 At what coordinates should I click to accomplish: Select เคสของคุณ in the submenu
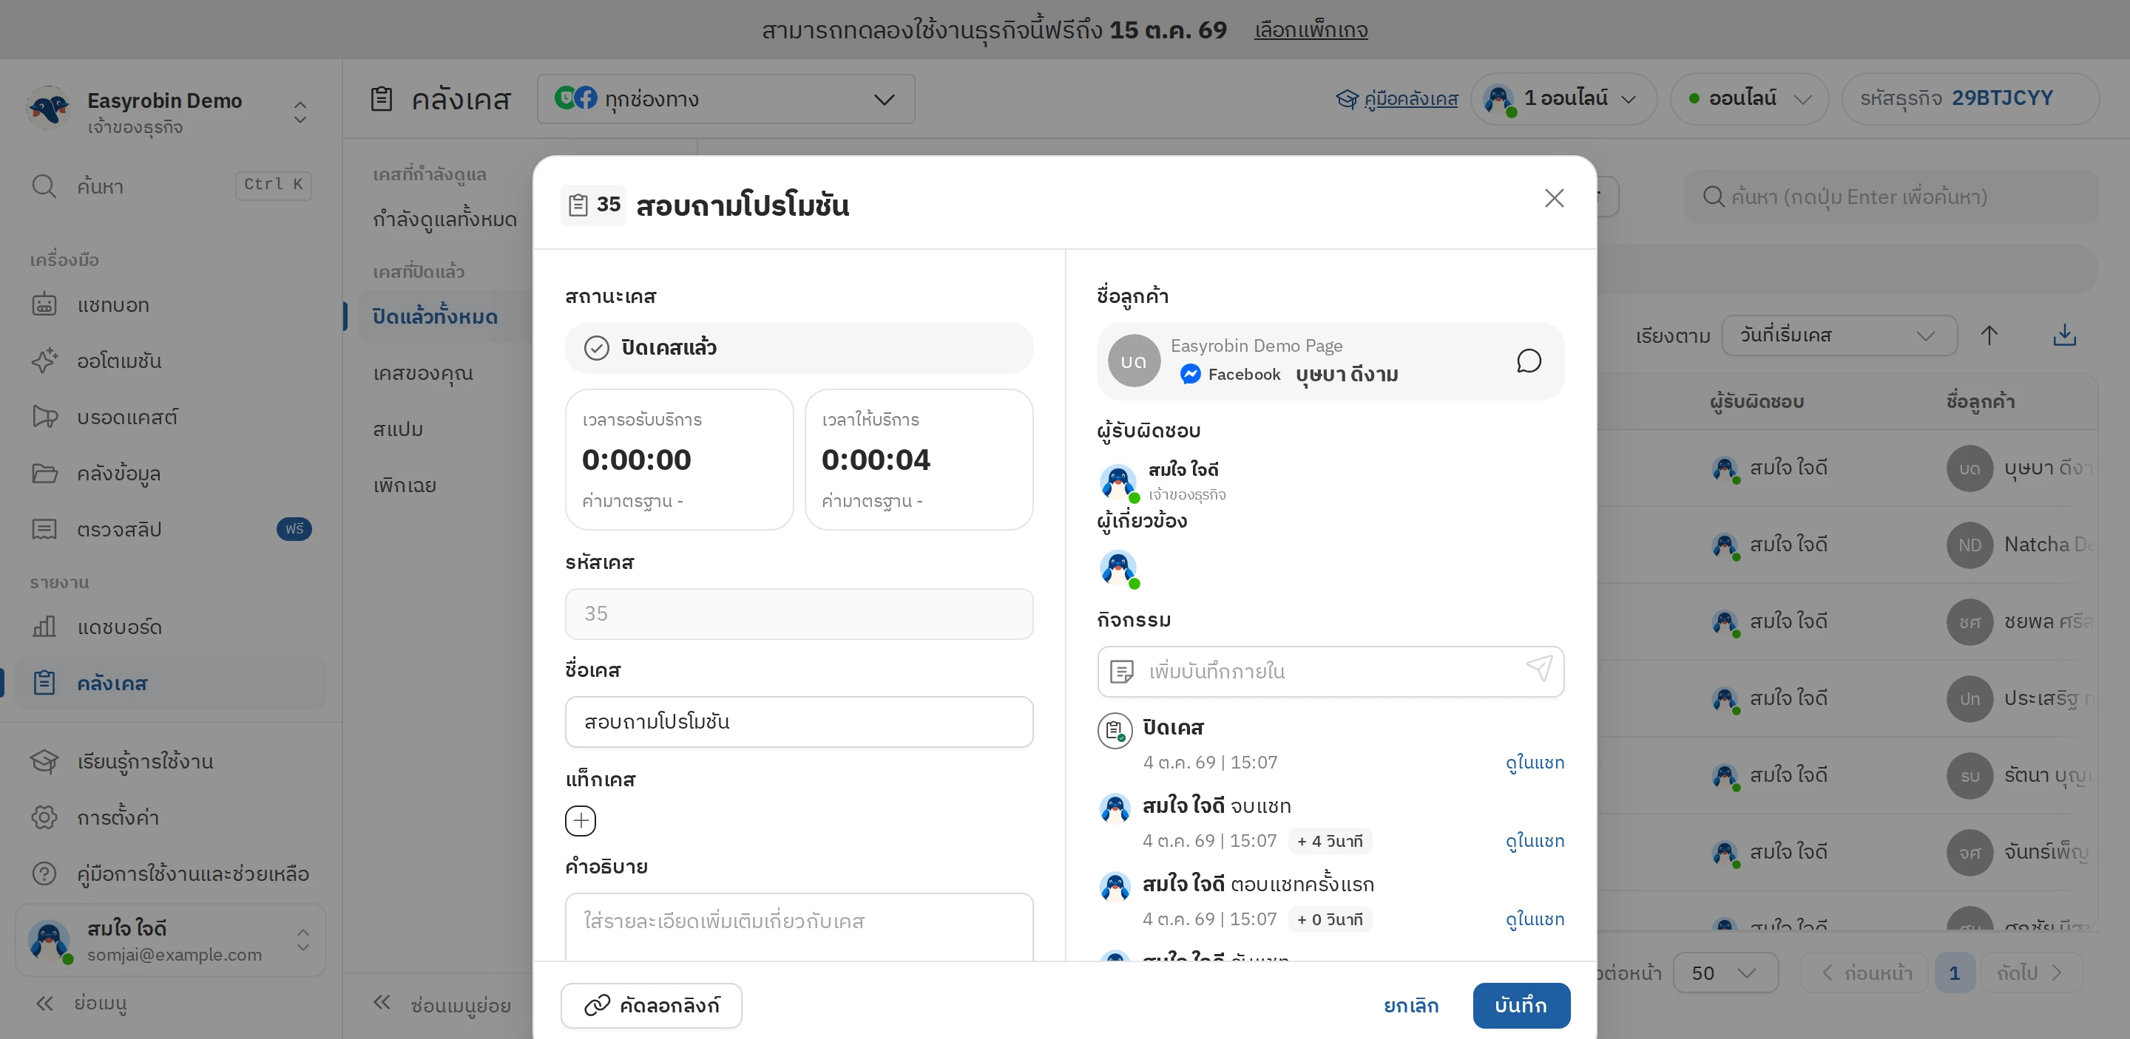tap(444, 372)
